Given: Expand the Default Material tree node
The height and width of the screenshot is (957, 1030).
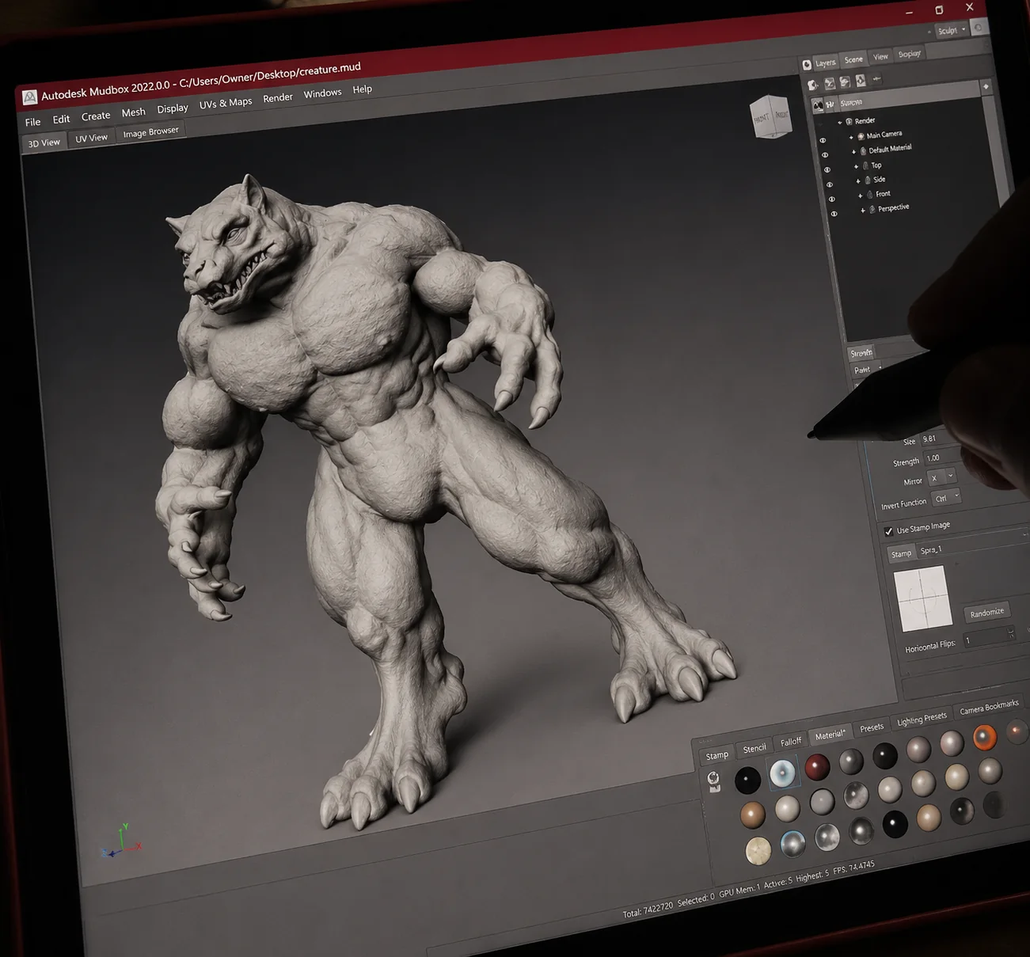Looking at the screenshot, I should [x=853, y=151].
